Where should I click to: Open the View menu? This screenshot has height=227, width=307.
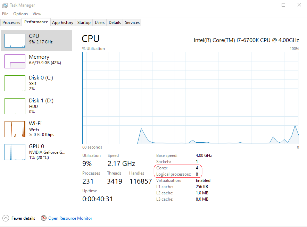(37, 14)
